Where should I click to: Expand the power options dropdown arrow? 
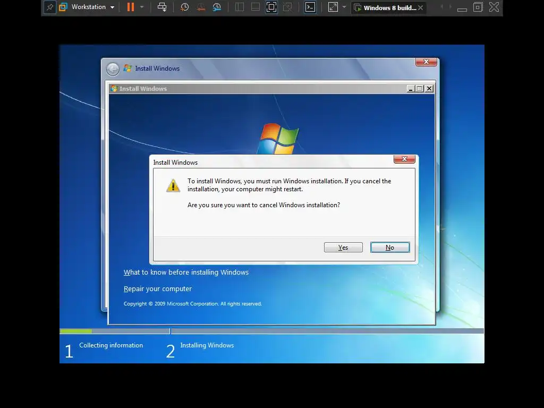tap(142, 7)
